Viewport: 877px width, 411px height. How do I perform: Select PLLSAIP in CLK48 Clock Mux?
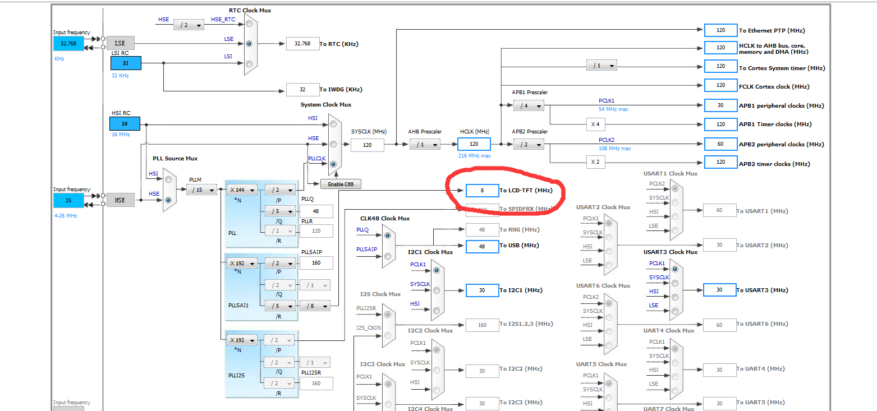click(x=388, y=256)
